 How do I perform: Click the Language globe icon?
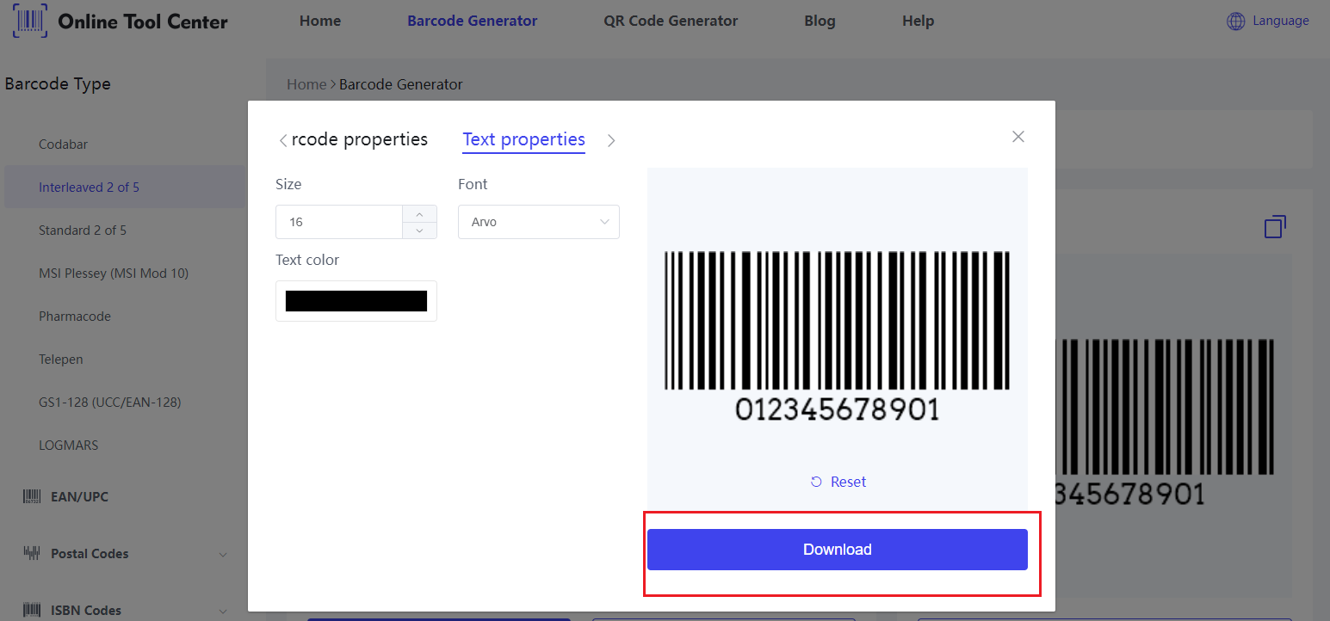(x=1235, y=22)
